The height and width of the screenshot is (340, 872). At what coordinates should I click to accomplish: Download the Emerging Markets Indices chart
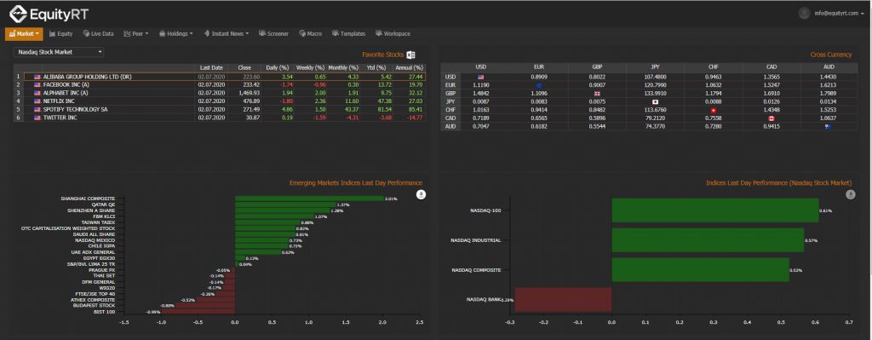pyautogui.click(x=422, y=194)
